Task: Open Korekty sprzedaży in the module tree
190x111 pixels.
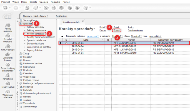Action: pos(36,34)
